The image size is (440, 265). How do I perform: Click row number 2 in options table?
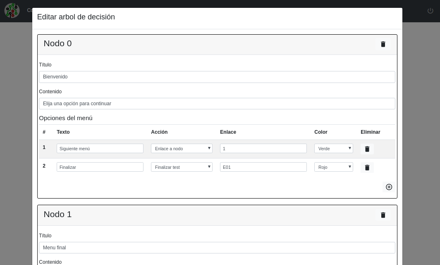tap(44, 166)
